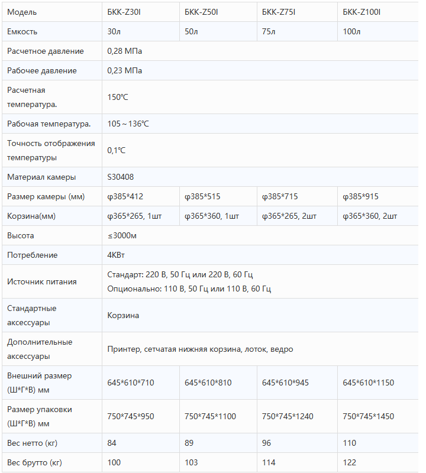Viewport: 426px width, 473px height.
Task: Select the additional accessories list text
Action: pos(200,349)
